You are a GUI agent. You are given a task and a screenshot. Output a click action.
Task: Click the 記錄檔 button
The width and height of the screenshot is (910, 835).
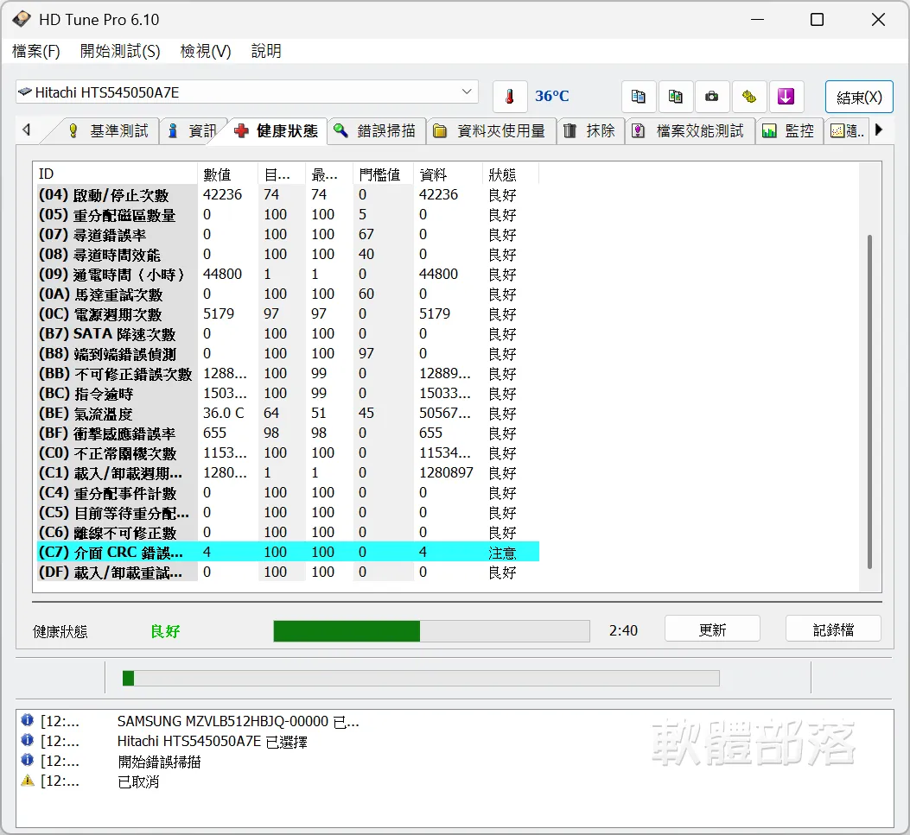pos(833,629)
